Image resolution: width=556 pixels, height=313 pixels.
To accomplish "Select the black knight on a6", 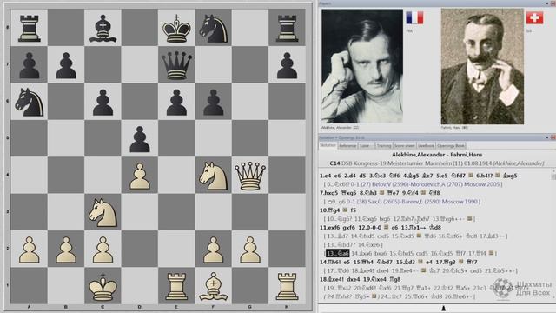I will (x=30, y=103).
